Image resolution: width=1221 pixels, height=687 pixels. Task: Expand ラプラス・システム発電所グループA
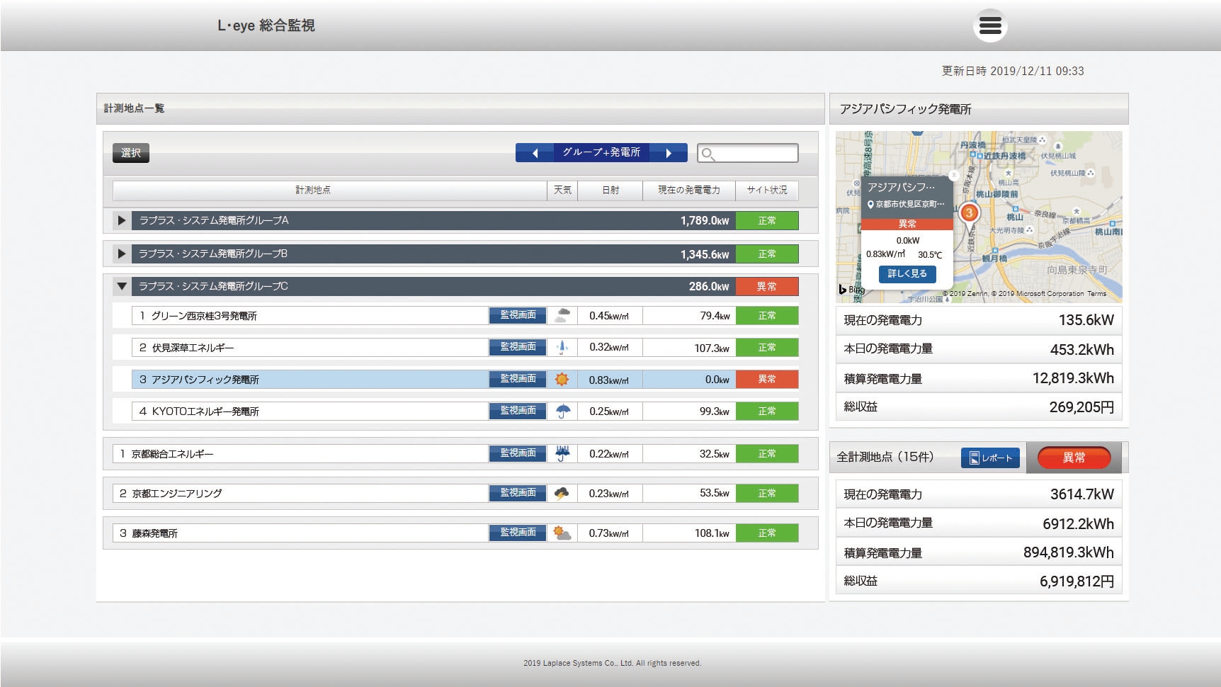point(122,221)
